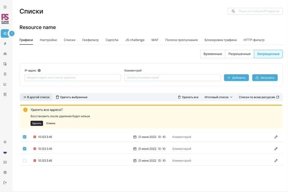Open the certificate icon in the sidebar
The height and width of the screenshot is (192, 288).
coord(5,64)
